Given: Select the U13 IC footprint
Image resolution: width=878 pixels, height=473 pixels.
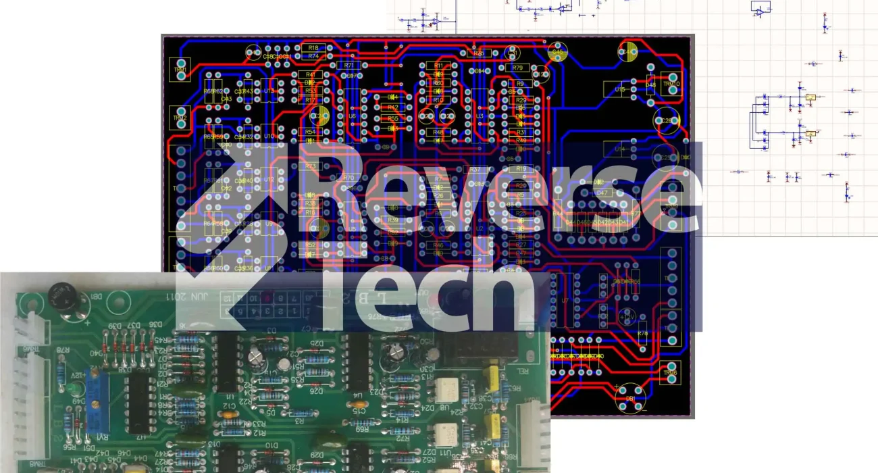Looking at the screenshot, I should click(x=269, y=91).
